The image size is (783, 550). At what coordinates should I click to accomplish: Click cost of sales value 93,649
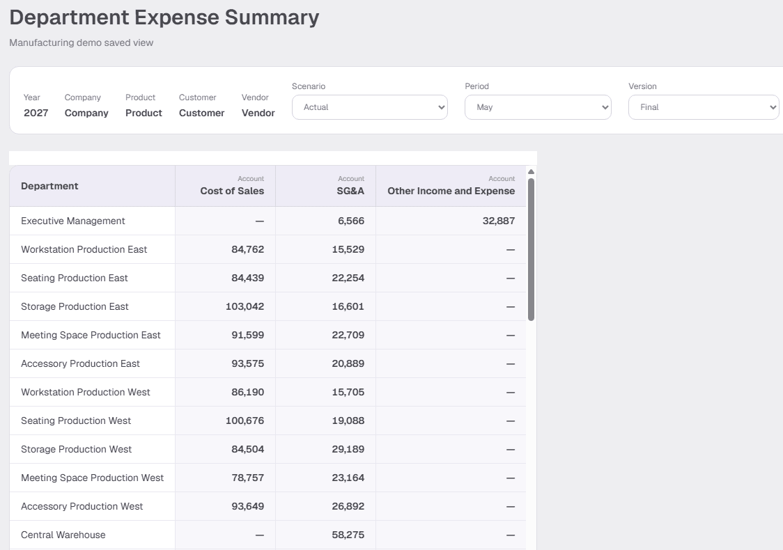point(248,506)
